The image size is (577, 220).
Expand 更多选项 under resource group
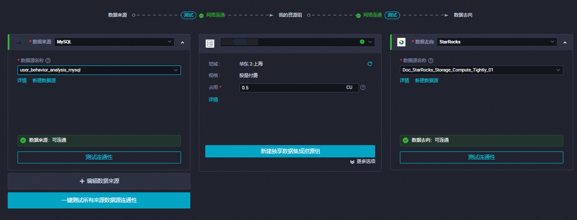362,162
